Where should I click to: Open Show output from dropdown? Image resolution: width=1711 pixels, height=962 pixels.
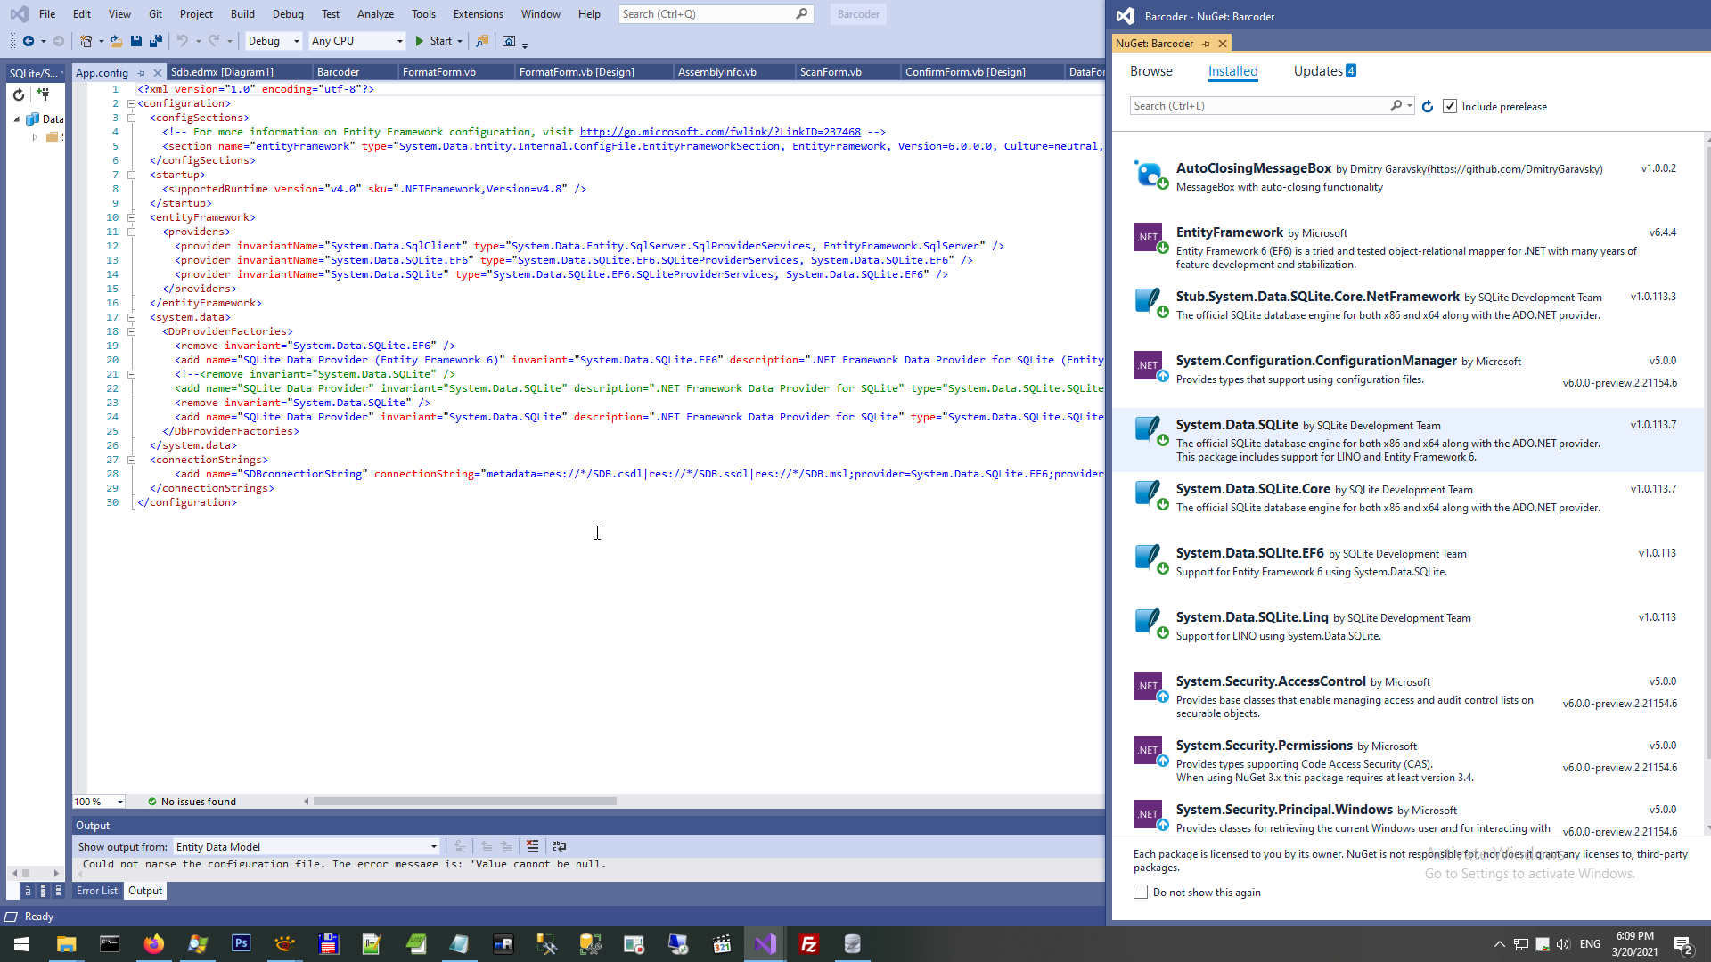[x=306, y=846]
